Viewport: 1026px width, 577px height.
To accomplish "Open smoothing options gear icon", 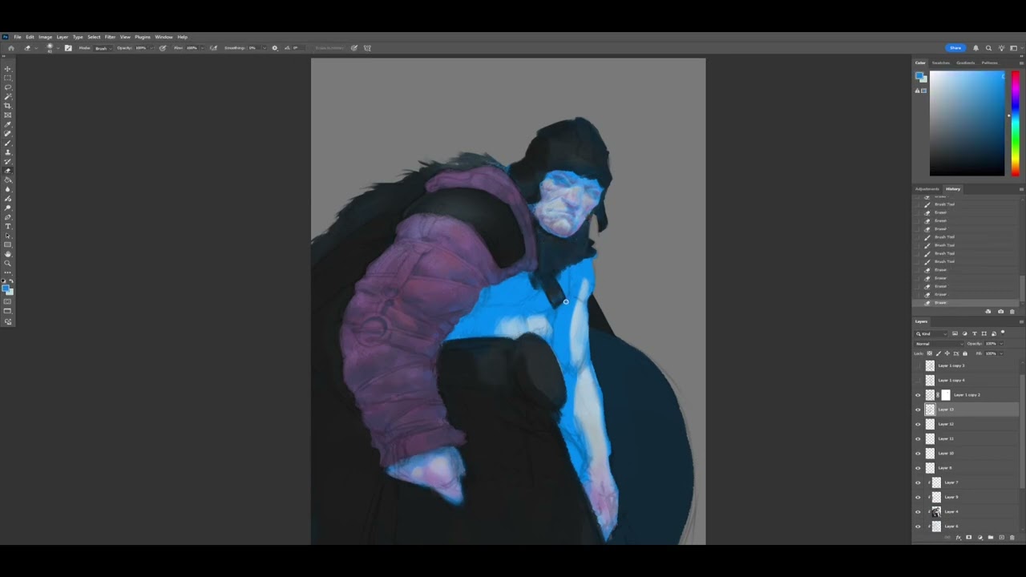I will click(x=275, y=48).
